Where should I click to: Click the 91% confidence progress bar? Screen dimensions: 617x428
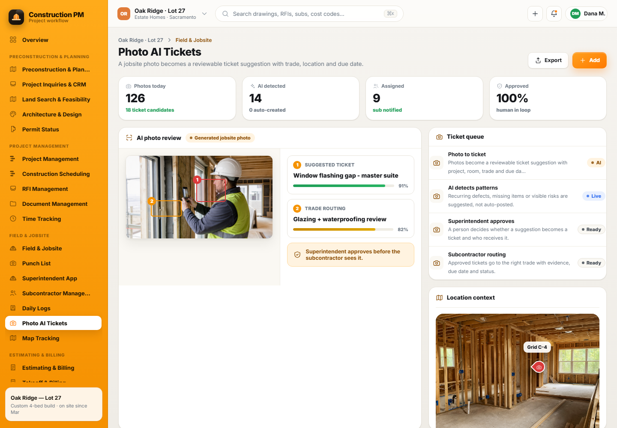pos(343,186)
